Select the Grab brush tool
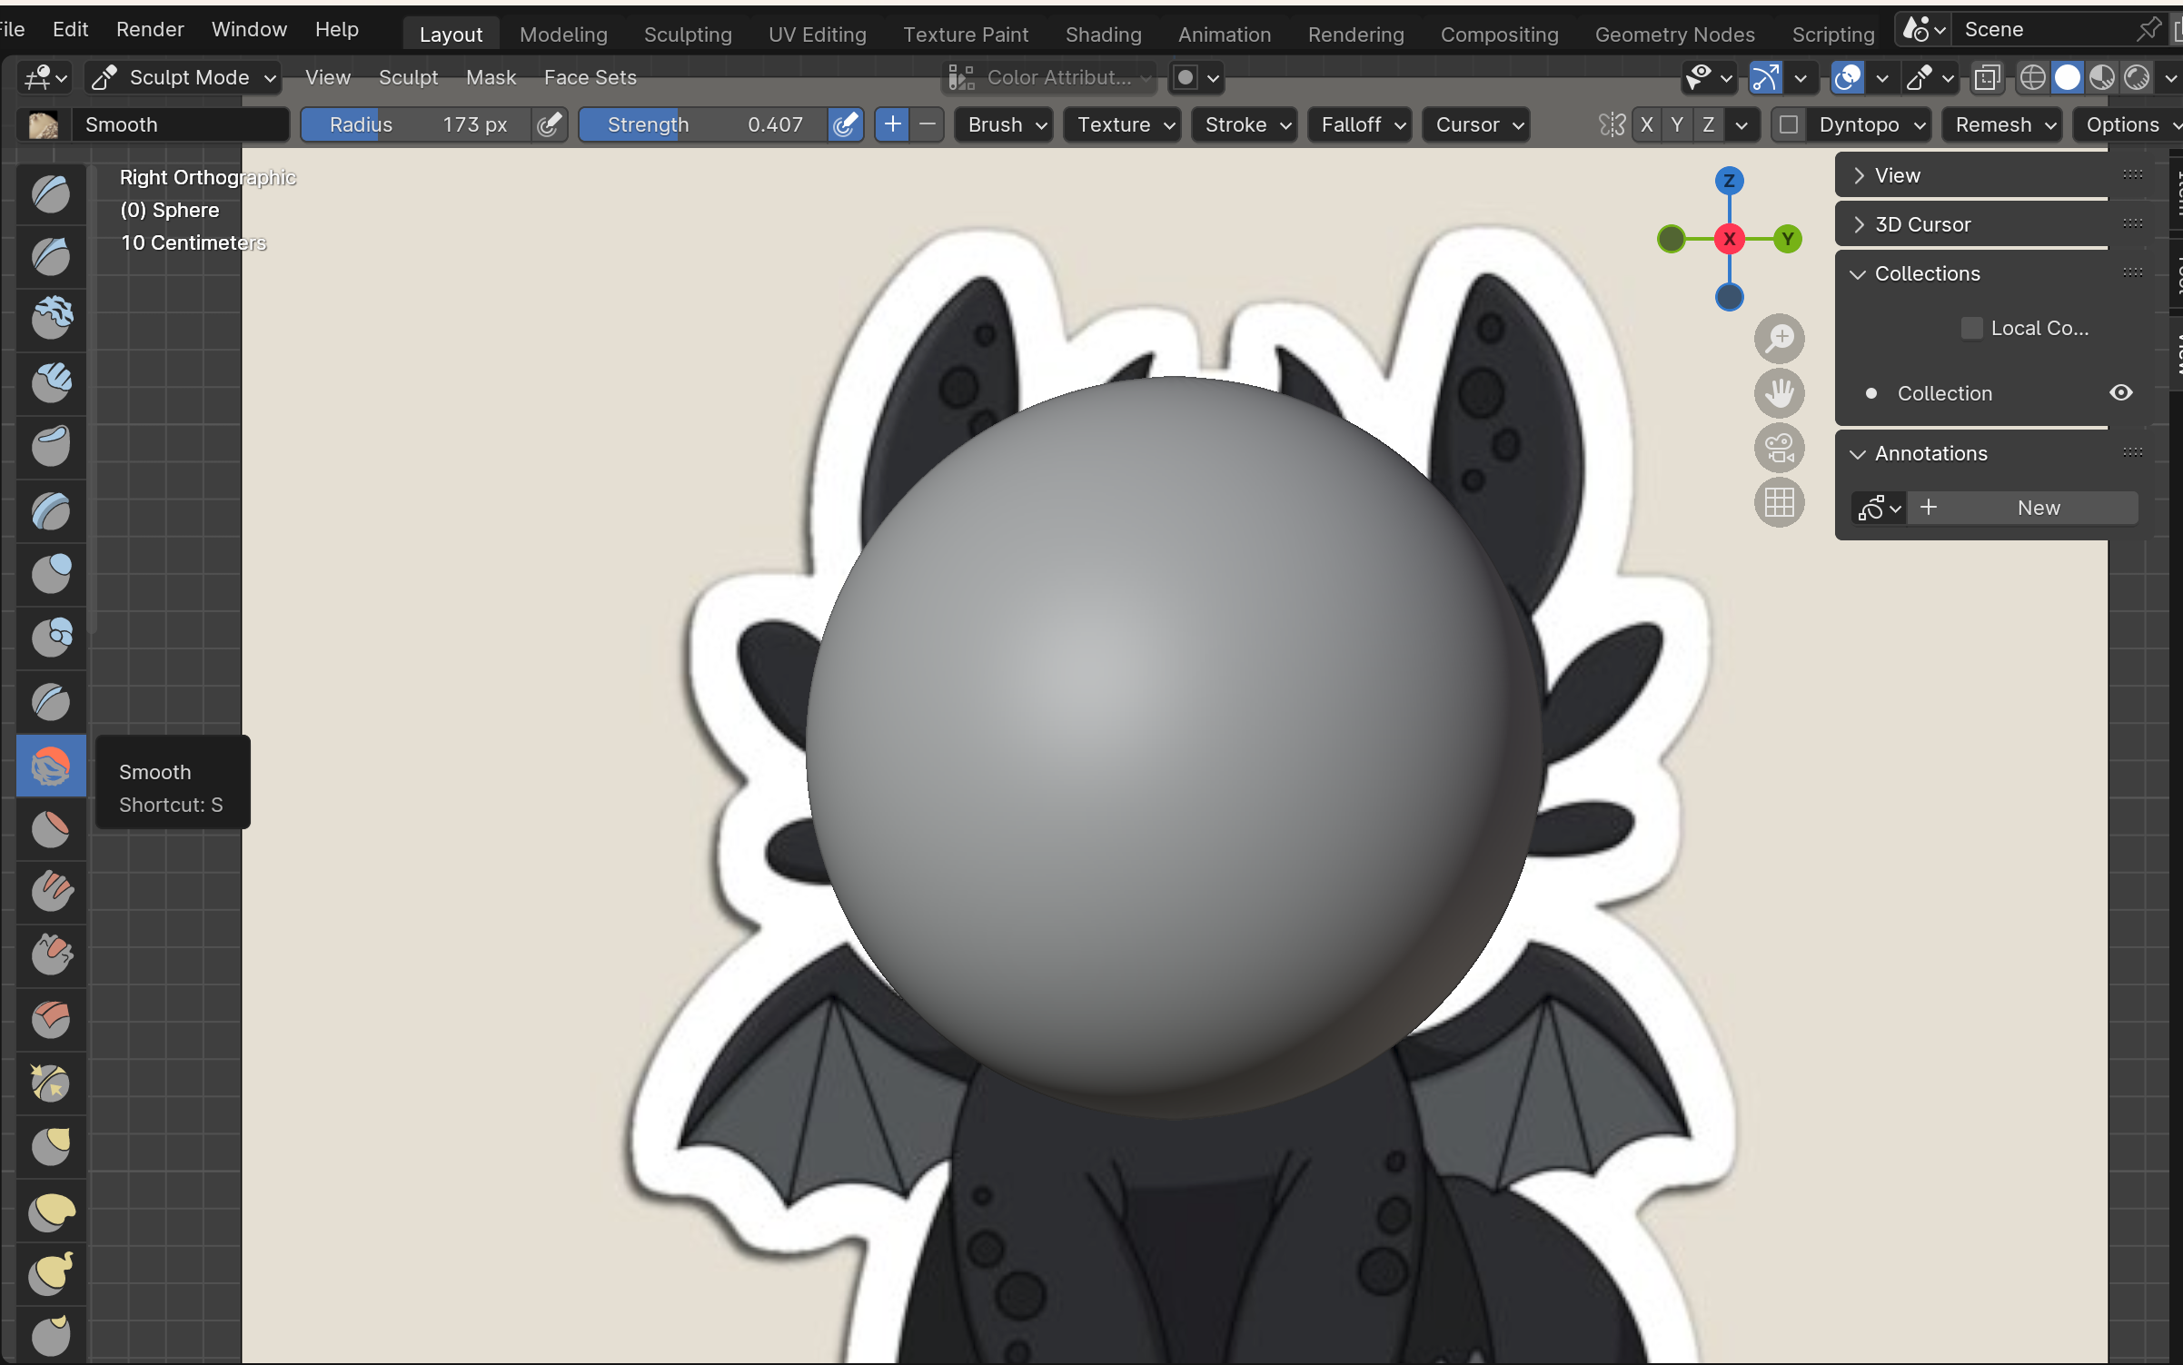Viewport: 2183px width, 1365px height. pos(51,1146)
